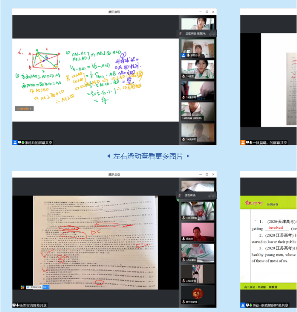The image size is (297, 312).
Task: Click the blue host icon beside 张延玲的屏幕共享
Action: pos(15,142)
